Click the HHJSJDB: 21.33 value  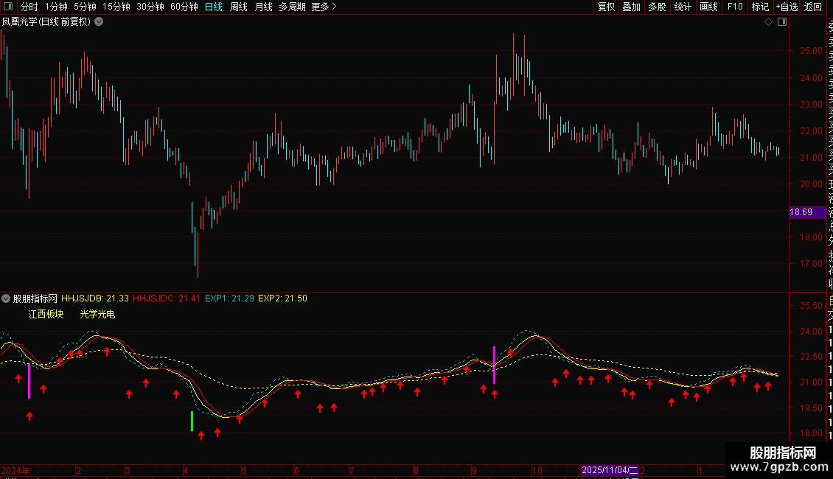tap(95, 298)
